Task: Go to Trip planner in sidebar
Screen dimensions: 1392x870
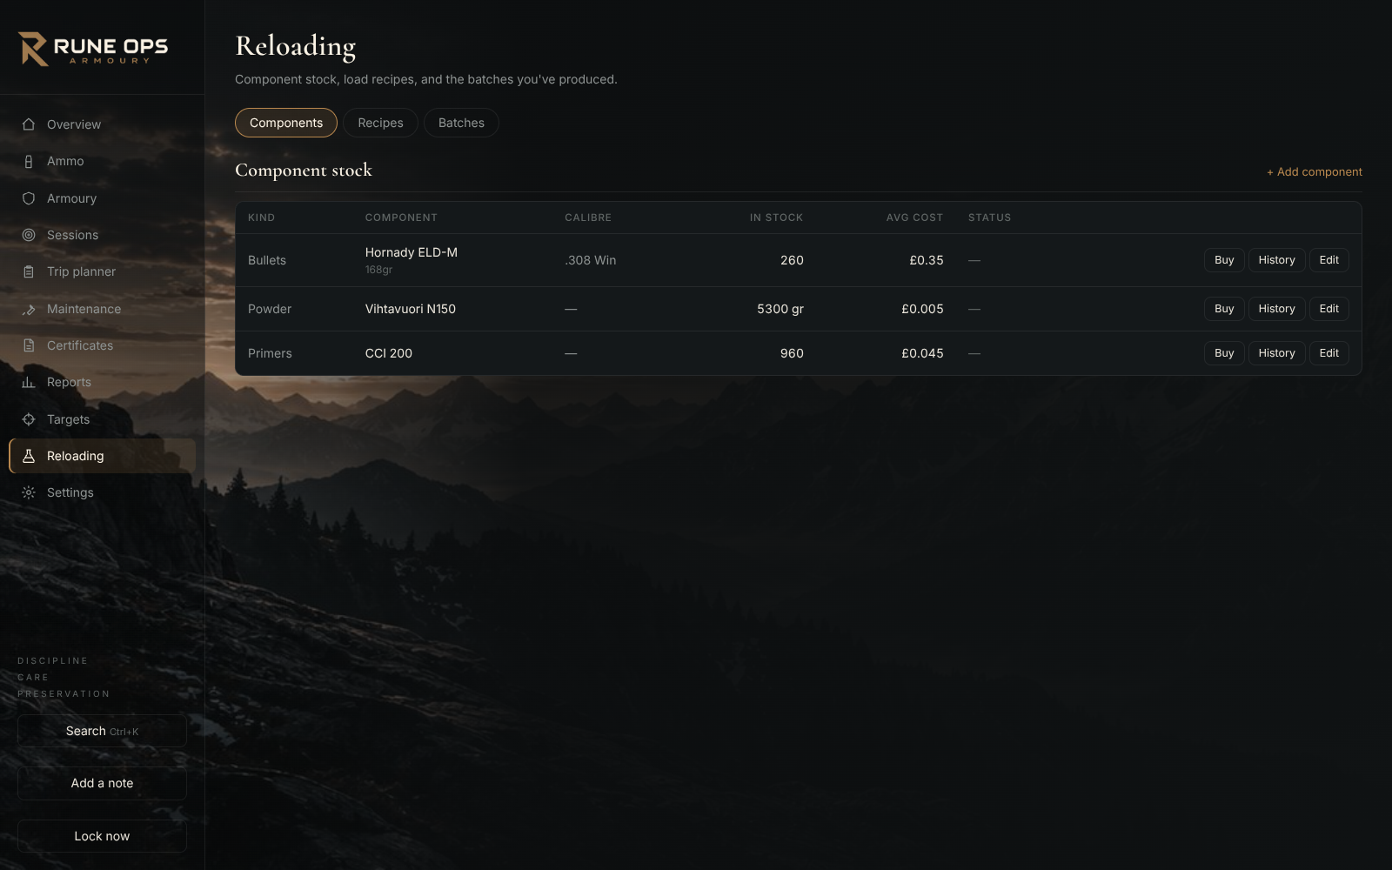Action: point(102,271)
